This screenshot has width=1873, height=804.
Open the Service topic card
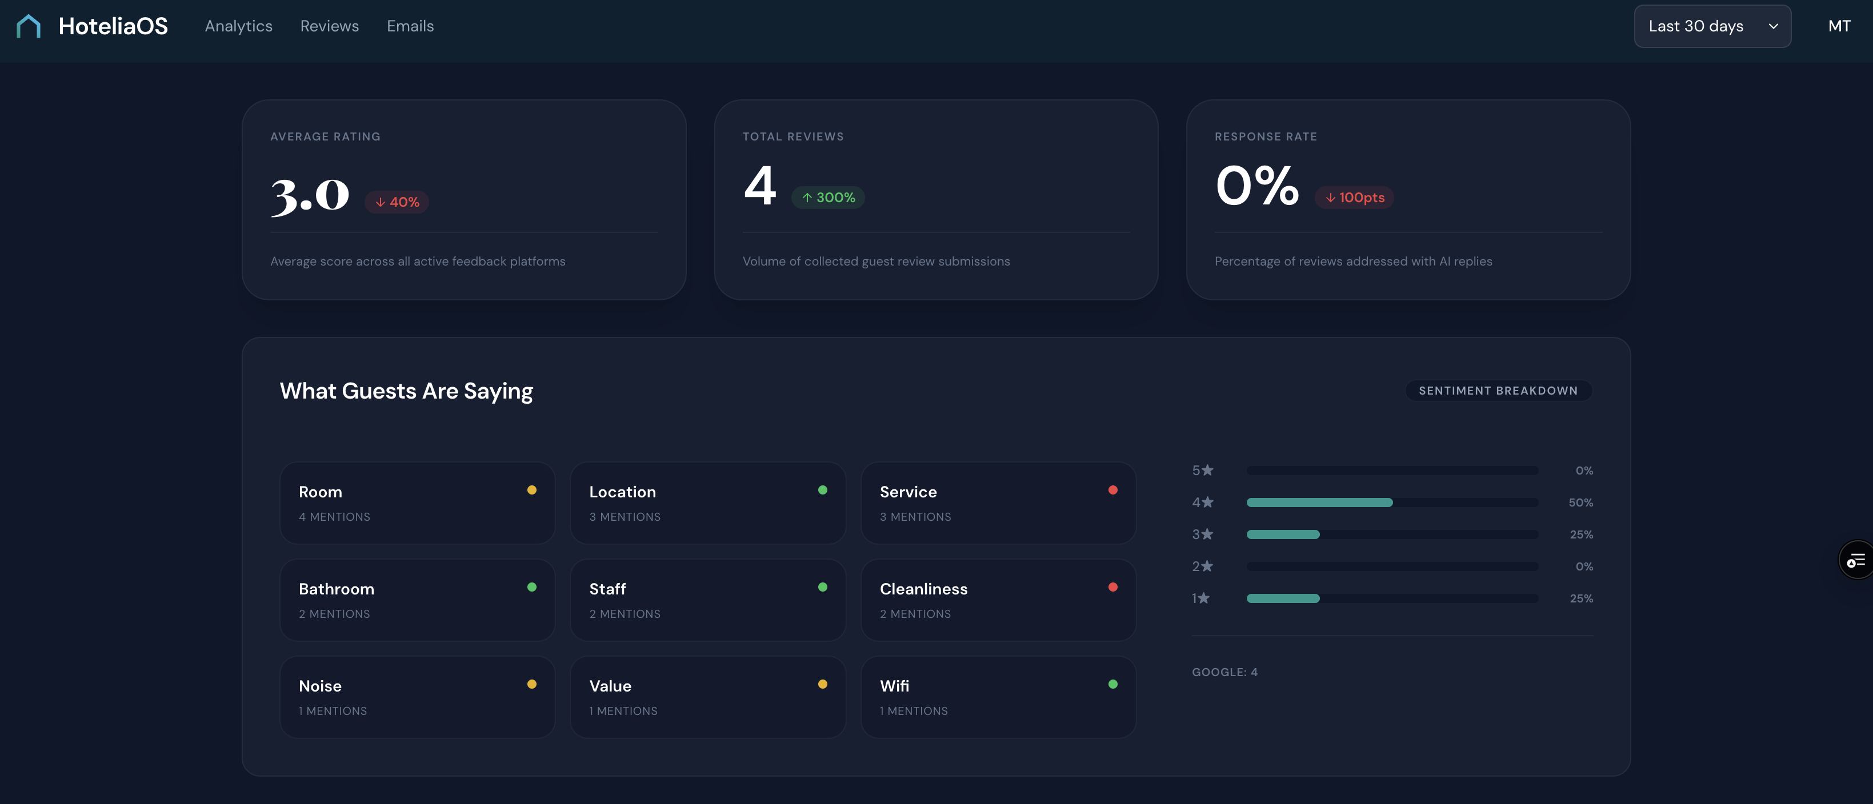pos(998,503)
